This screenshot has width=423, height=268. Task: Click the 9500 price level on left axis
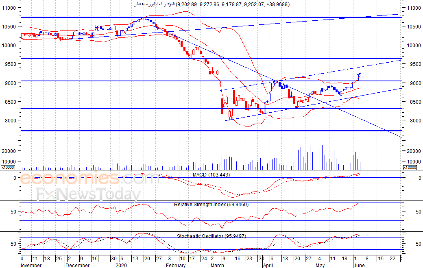tap(9, 64)
